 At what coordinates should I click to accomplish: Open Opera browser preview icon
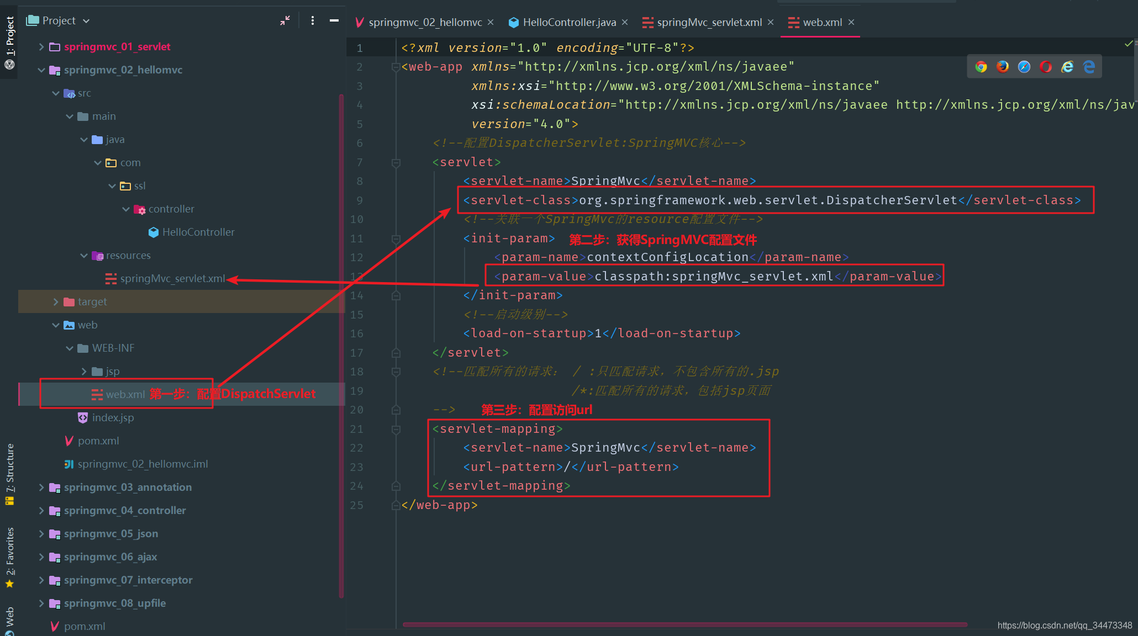point(1046,67)
